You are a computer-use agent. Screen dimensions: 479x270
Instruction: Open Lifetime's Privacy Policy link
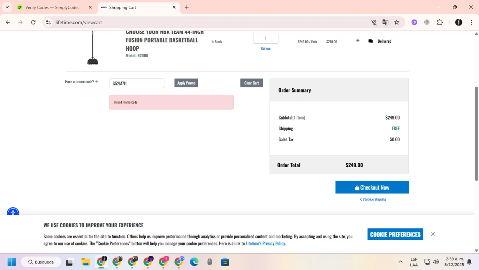click(x=265, y=244)
